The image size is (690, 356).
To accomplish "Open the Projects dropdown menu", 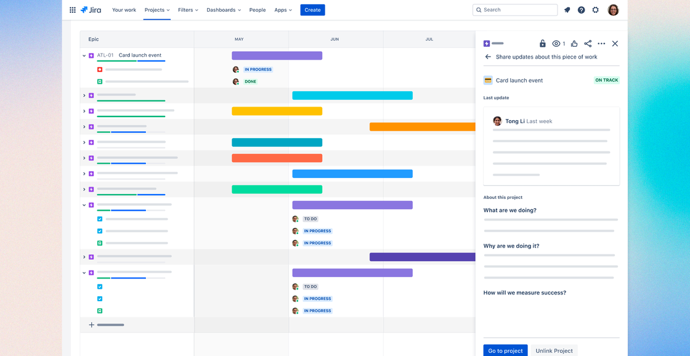I will [x=156, y=10].
